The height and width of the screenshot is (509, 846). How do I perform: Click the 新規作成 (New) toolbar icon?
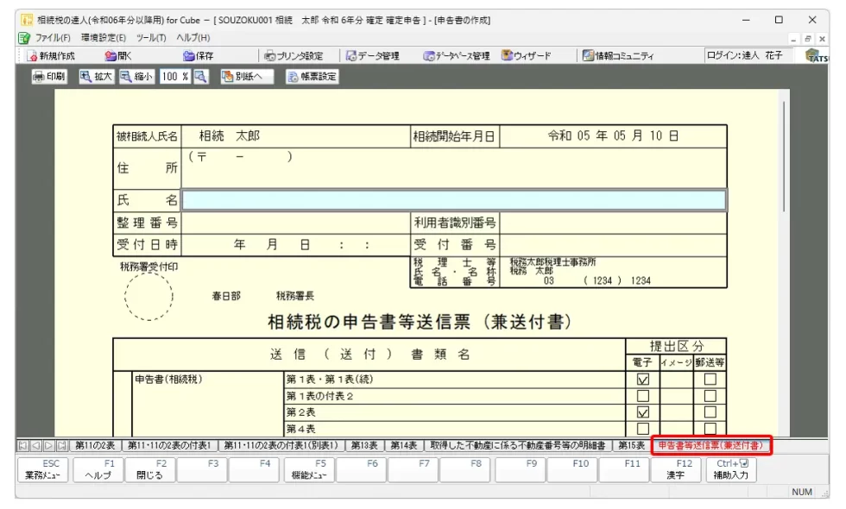click(50, 56)
